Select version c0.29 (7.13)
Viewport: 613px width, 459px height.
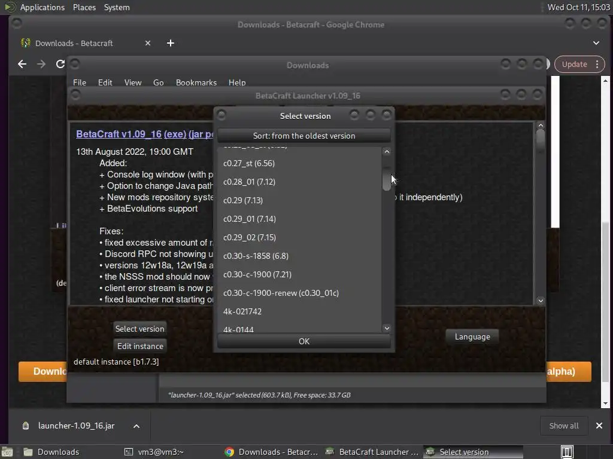(x=299, y=200)
